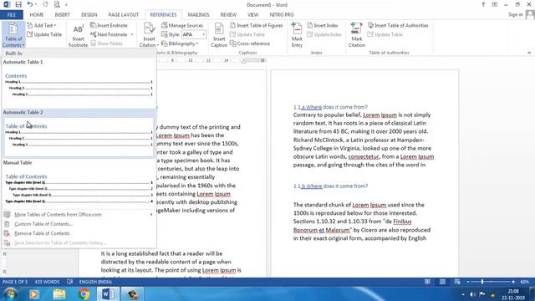This screenshot has height=301, width=535.
Task: Click the zoom in plus button
Action: click(513, 282)
